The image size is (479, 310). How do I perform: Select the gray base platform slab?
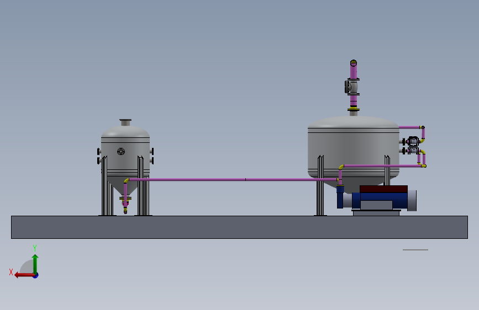tap(240, 227)
